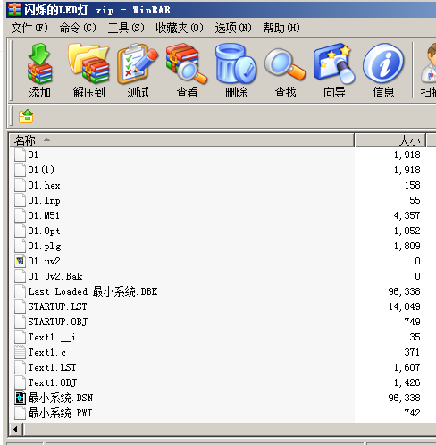Viewport: 436px width, 445px height.
Task: Click the size value 1,607
Action: 407,367
